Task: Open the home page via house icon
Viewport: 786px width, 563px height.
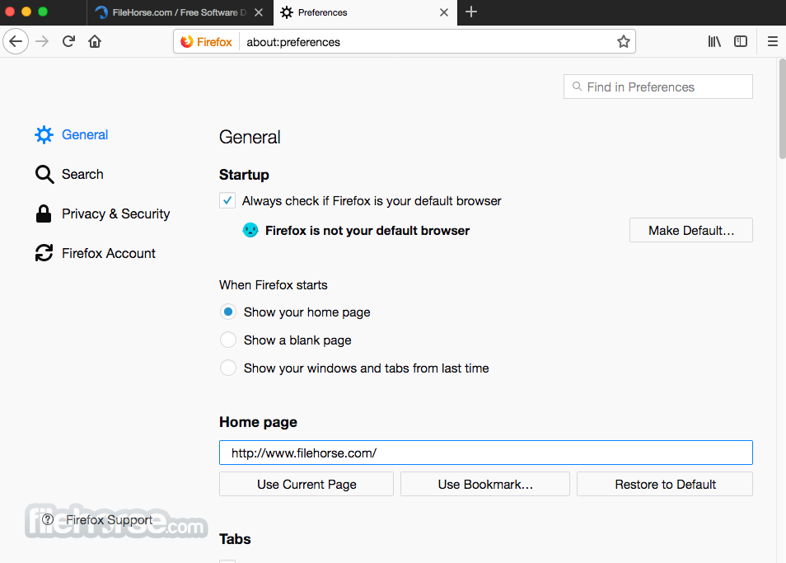Action: [95, 41]
